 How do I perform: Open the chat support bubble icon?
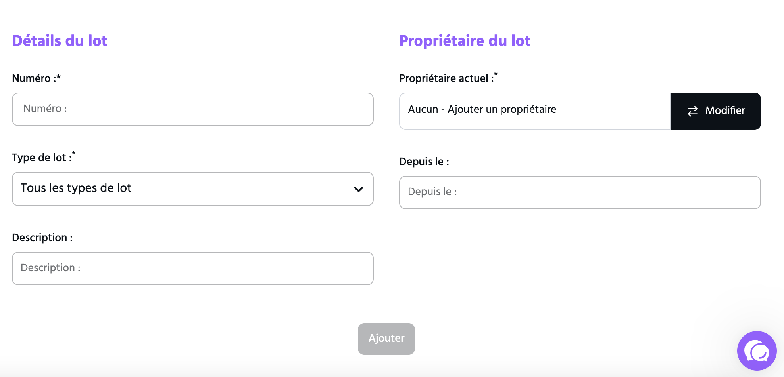(757, 350)
